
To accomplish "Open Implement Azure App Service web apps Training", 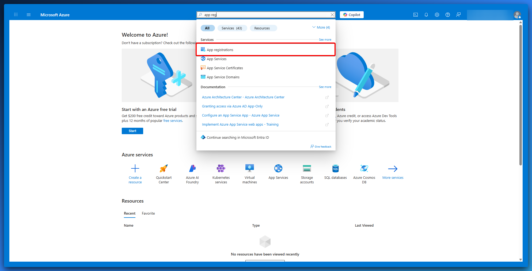I will coord(240,125).
